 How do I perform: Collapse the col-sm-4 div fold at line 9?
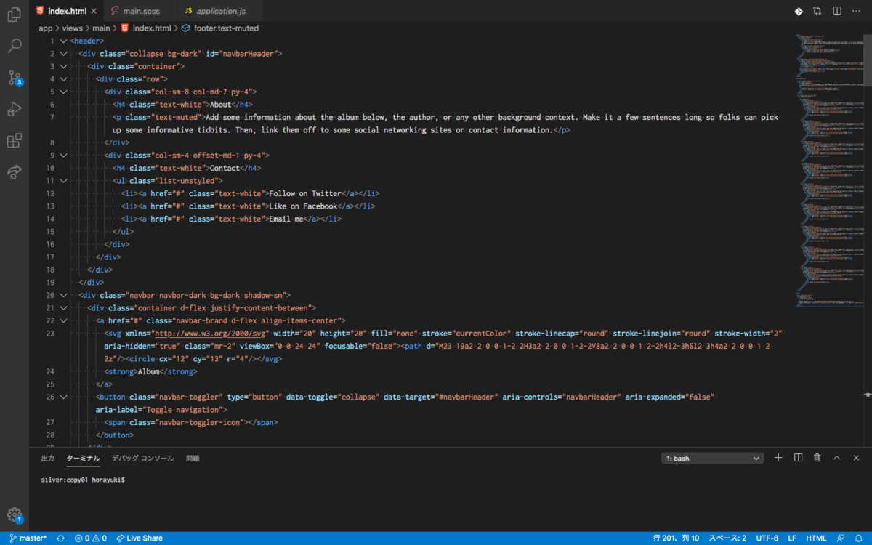(x=63, y=156)
